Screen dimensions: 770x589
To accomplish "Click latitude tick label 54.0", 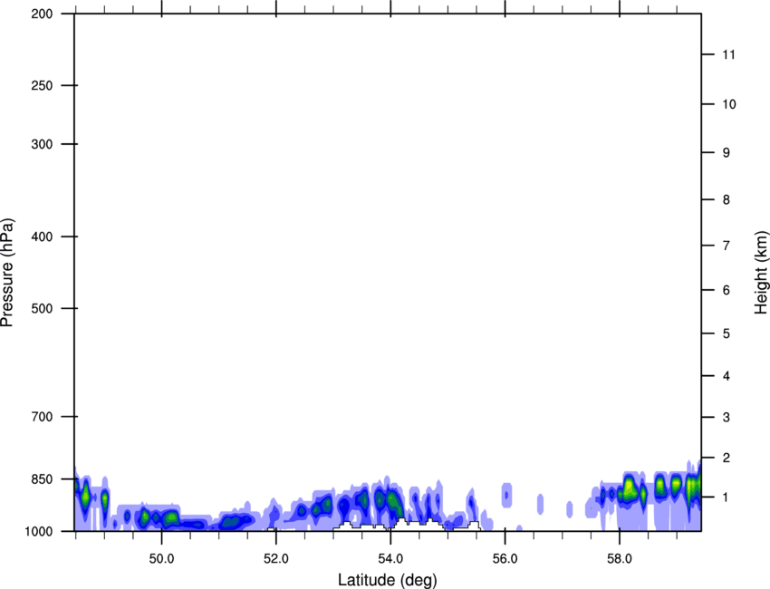I will [390, 558].
